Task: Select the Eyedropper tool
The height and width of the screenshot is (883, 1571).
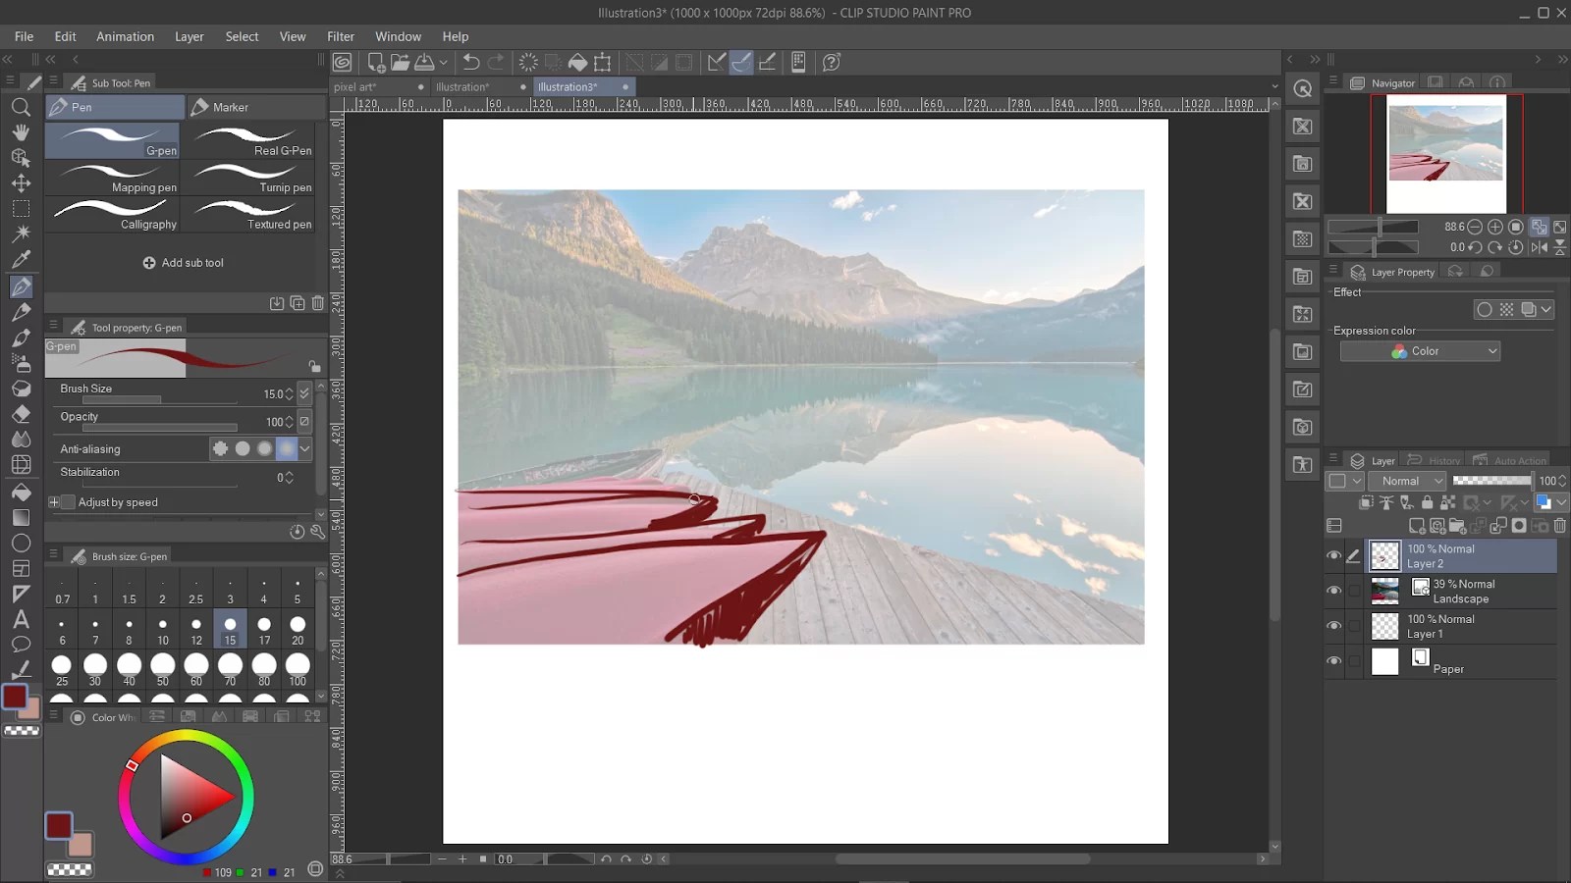Action: [21, 260]
